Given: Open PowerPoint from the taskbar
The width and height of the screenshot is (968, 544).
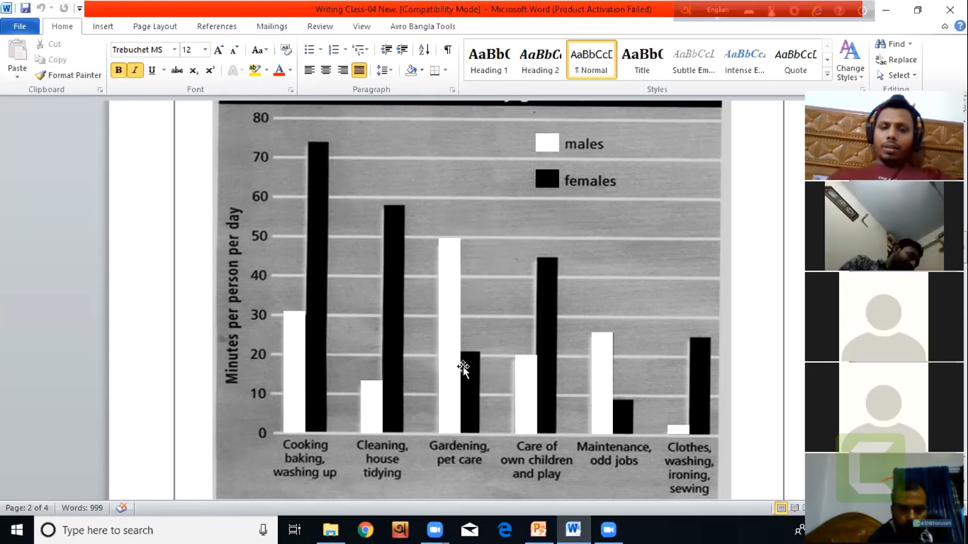Looking at the screenshot, I should [539, 530].
